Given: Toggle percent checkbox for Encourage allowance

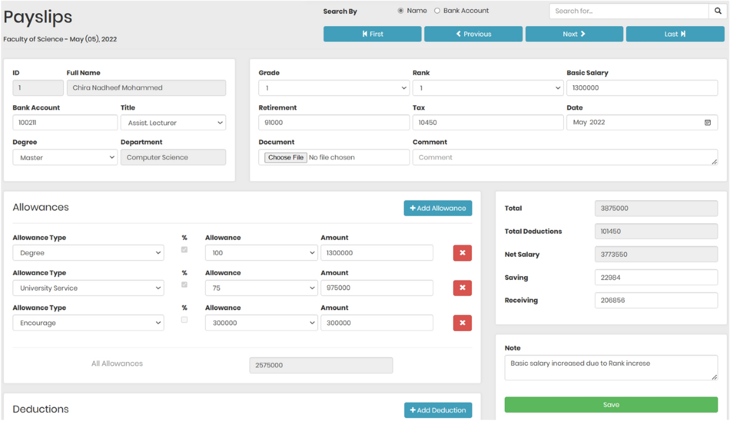Looking at the screenshot, I should (184, 320).
